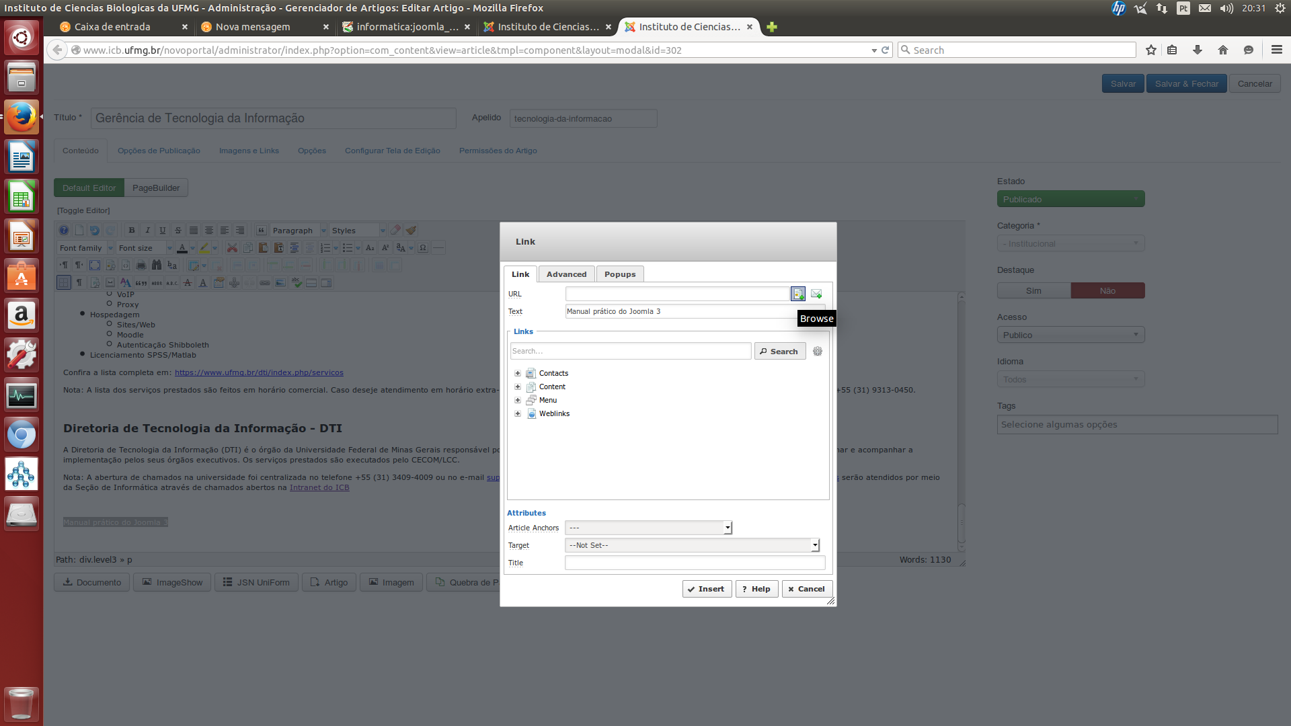Open the link search options gear
Image resolution: width=1291 pixels, height=726 pixels.
click(x=818, y=352)
